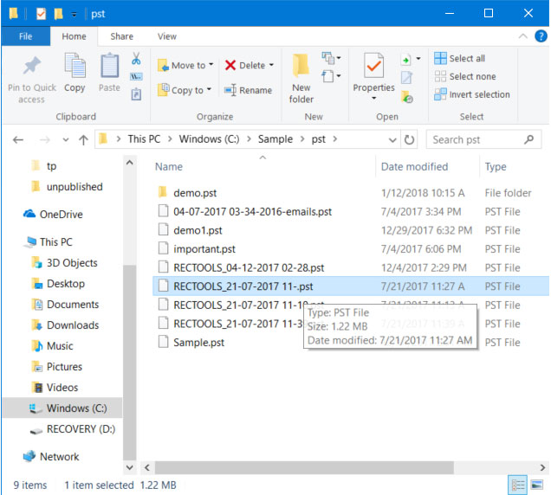
Task: Collapse the ribbon with the chevron
Action: pyautogui.click(x=523, y=36)
